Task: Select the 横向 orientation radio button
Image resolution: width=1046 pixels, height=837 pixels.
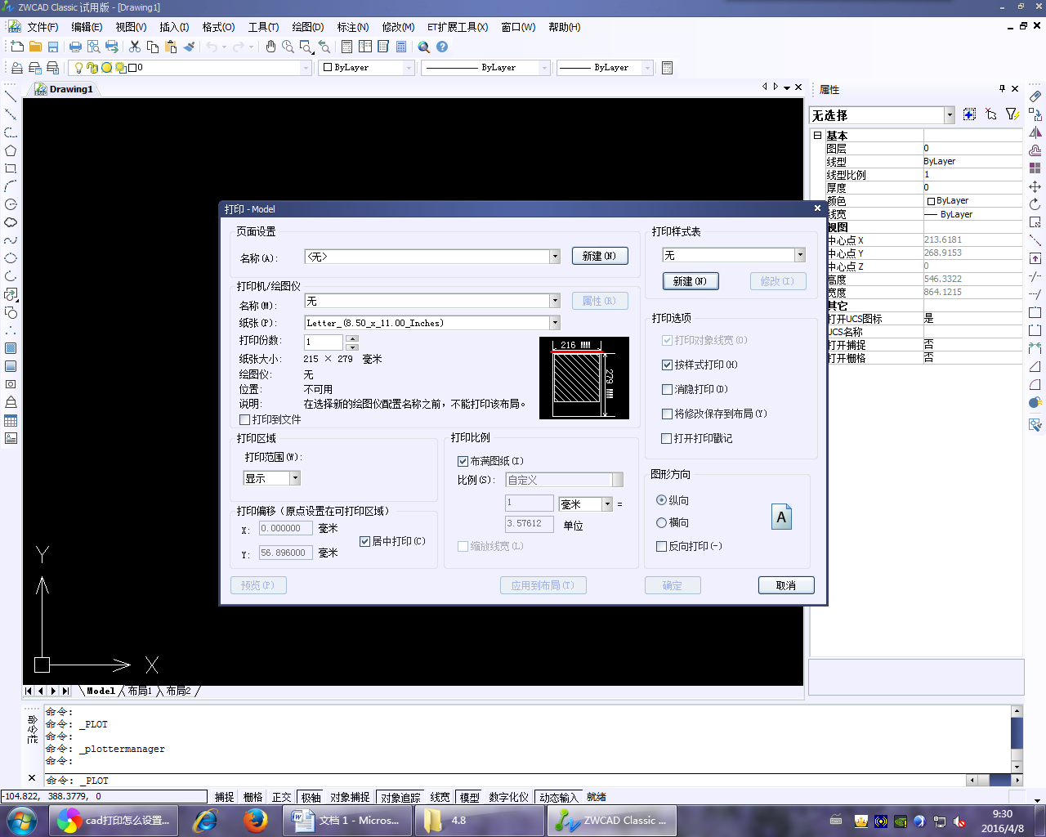Action: click(662, 522)
